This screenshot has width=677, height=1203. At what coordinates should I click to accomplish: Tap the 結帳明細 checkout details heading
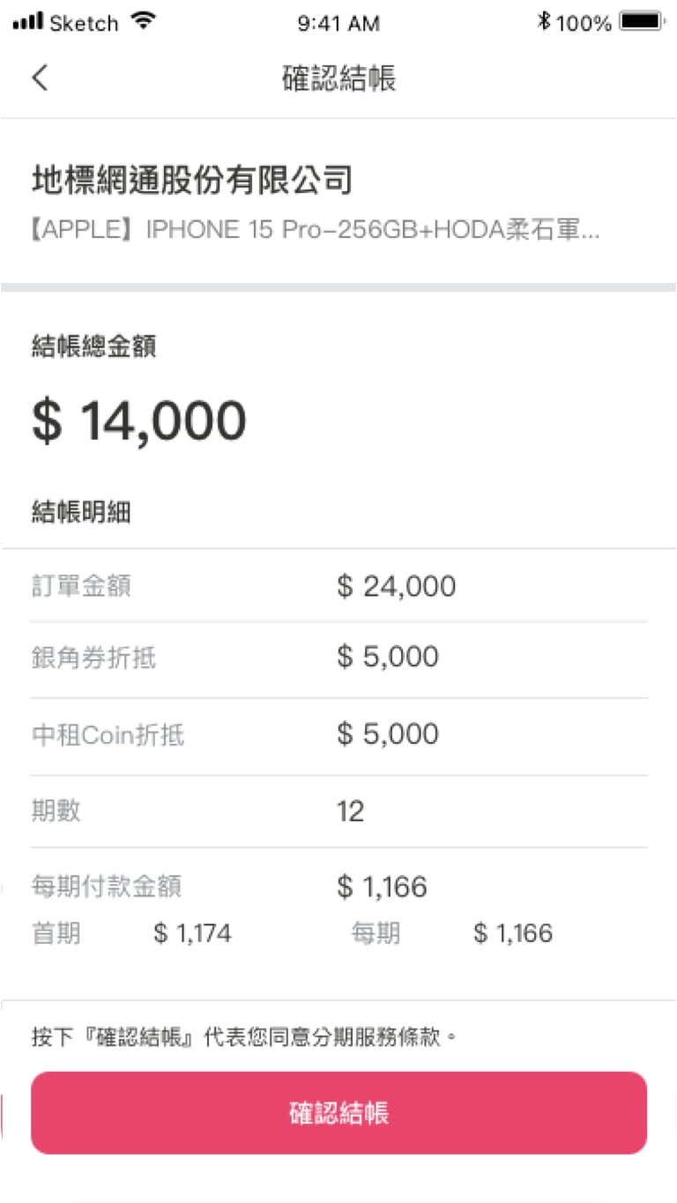click(x=81, y=512)
